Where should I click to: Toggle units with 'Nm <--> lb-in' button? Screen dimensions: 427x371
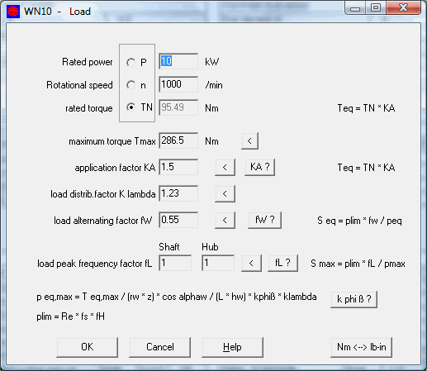(x=361, y=347)
